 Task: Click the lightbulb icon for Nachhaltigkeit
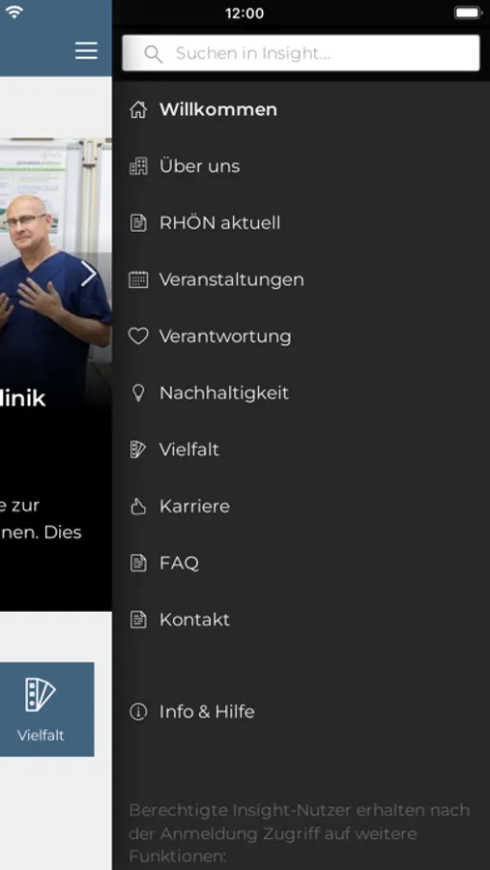click(138, 392)
